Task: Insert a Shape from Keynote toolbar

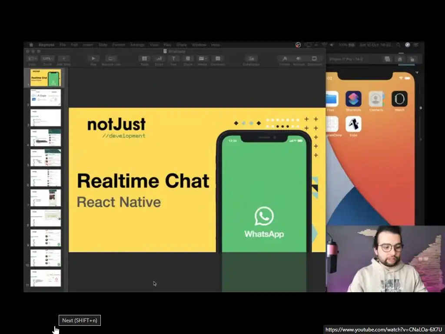Action: click(x=188, y=59)
